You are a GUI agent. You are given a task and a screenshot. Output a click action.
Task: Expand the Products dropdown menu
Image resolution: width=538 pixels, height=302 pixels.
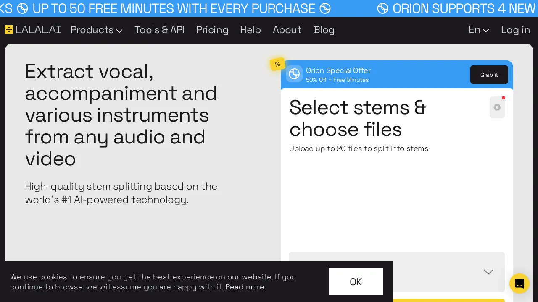[x=97, y=30]
